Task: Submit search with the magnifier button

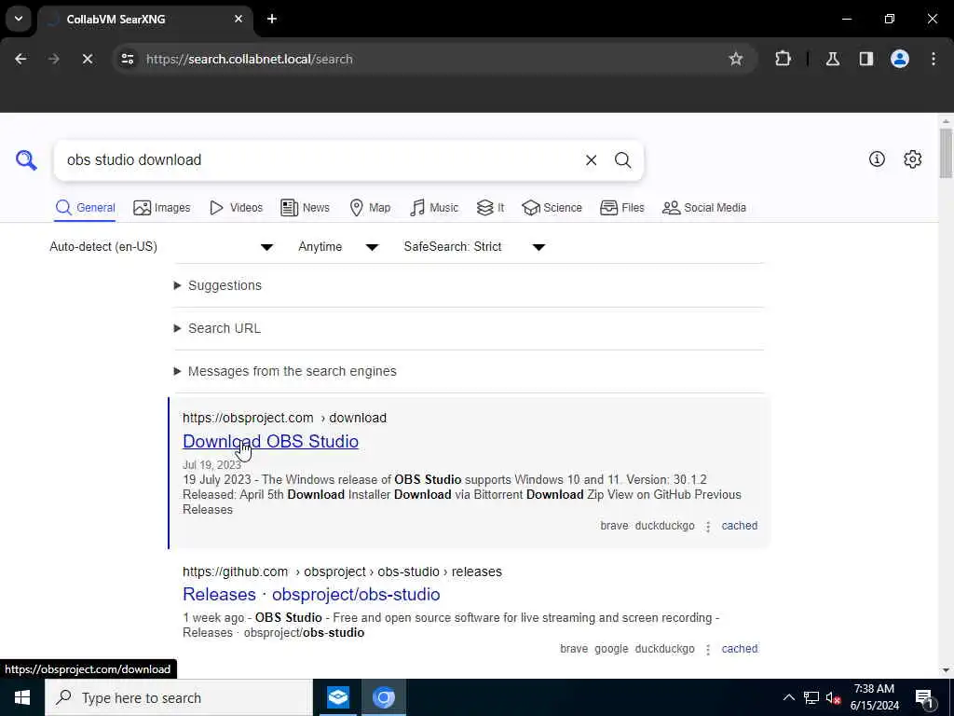Action: click(x=622, y=160)
